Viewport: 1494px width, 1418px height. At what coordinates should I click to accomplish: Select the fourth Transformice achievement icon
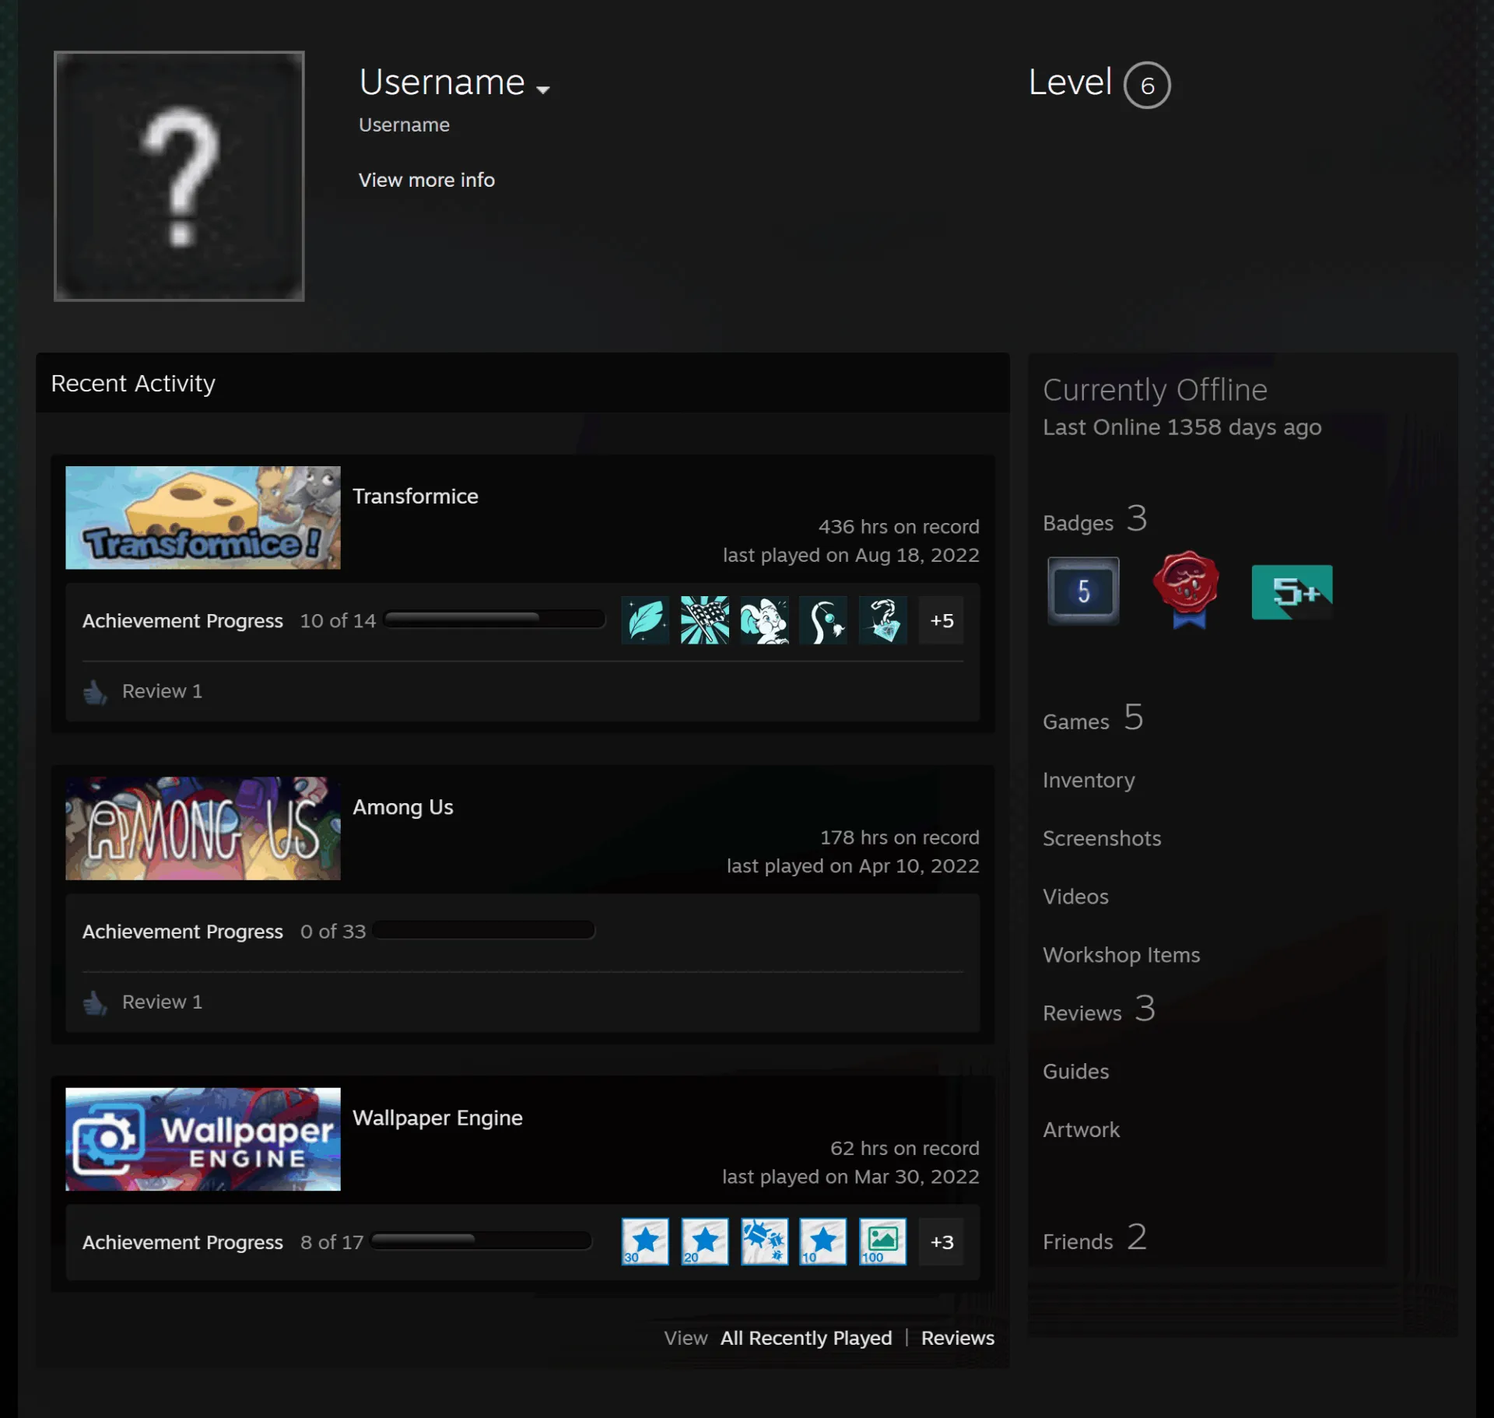coord(823,620)
